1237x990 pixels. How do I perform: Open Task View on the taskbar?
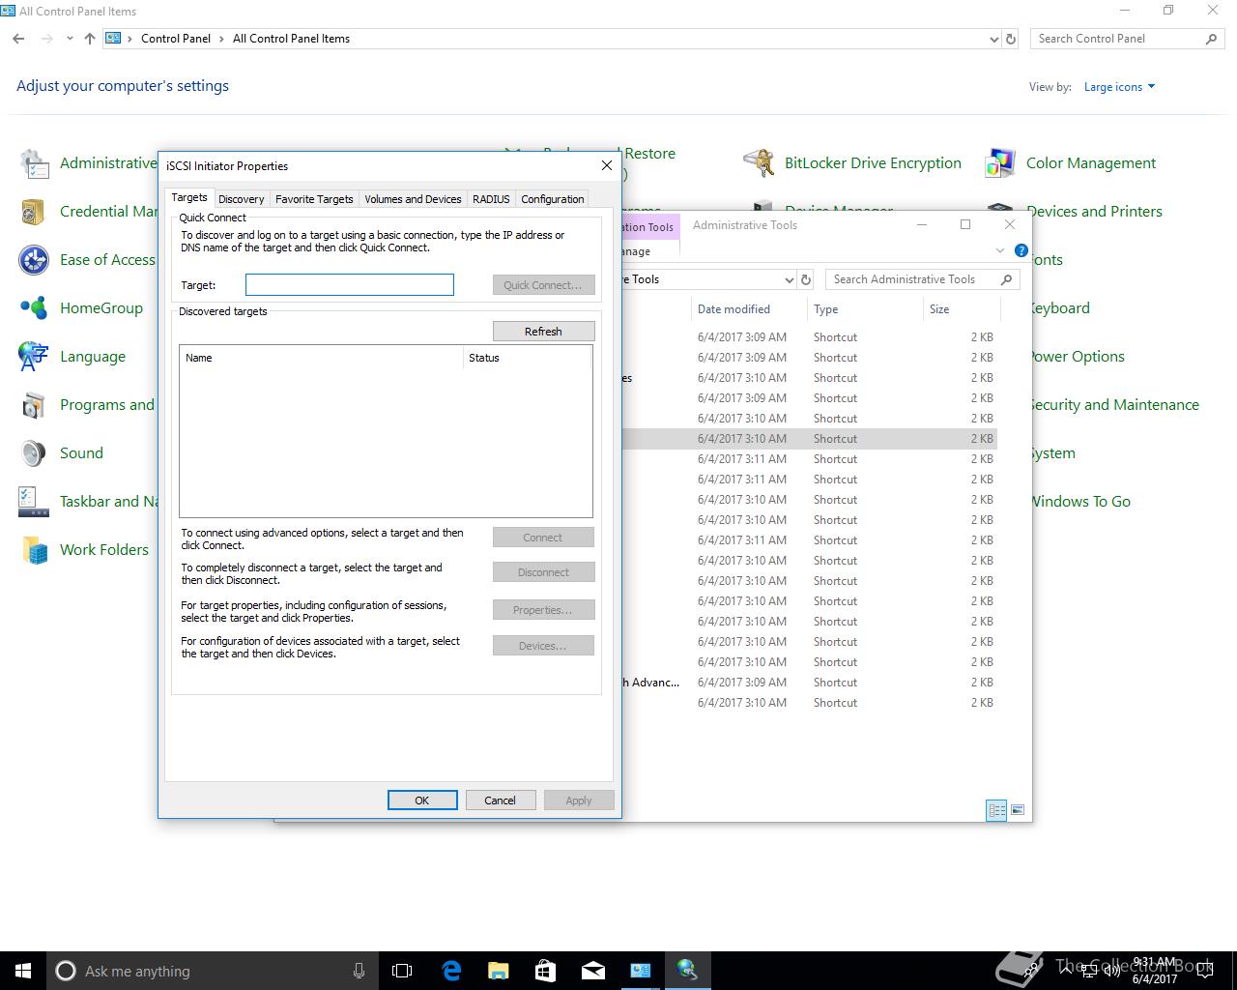402,971
